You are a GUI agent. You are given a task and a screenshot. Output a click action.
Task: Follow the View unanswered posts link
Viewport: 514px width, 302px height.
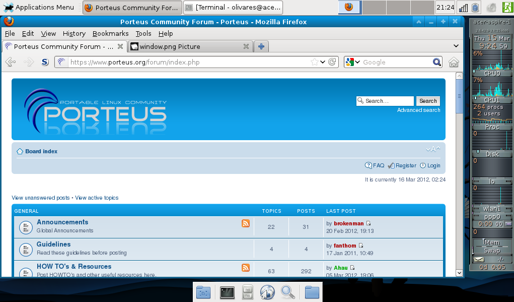(x=40, y=198)
